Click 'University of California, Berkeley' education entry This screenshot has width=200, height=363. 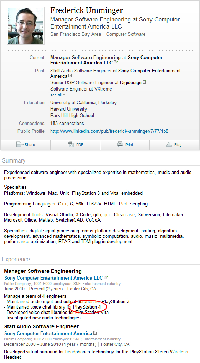pos(83,102)
